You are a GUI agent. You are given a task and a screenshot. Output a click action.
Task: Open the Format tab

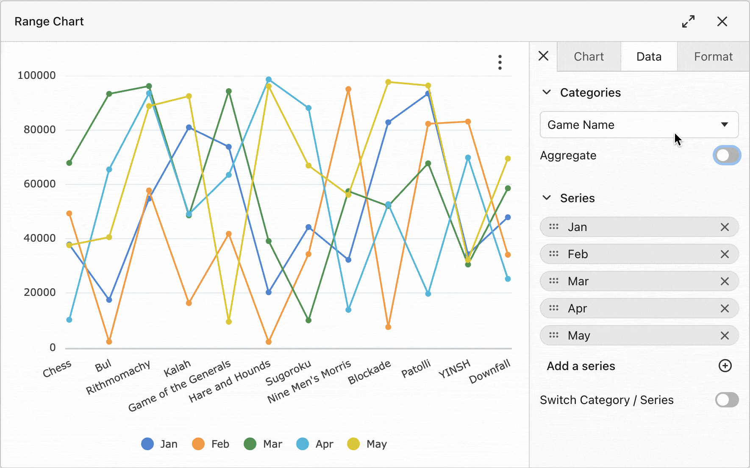713,57
